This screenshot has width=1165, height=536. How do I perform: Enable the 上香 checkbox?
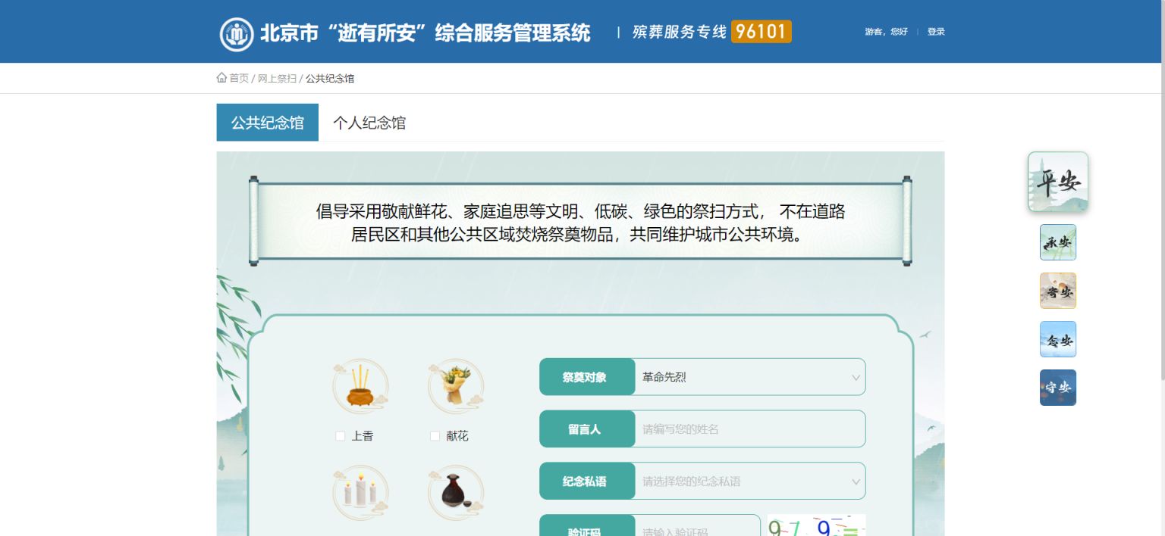tap(341, 436)
